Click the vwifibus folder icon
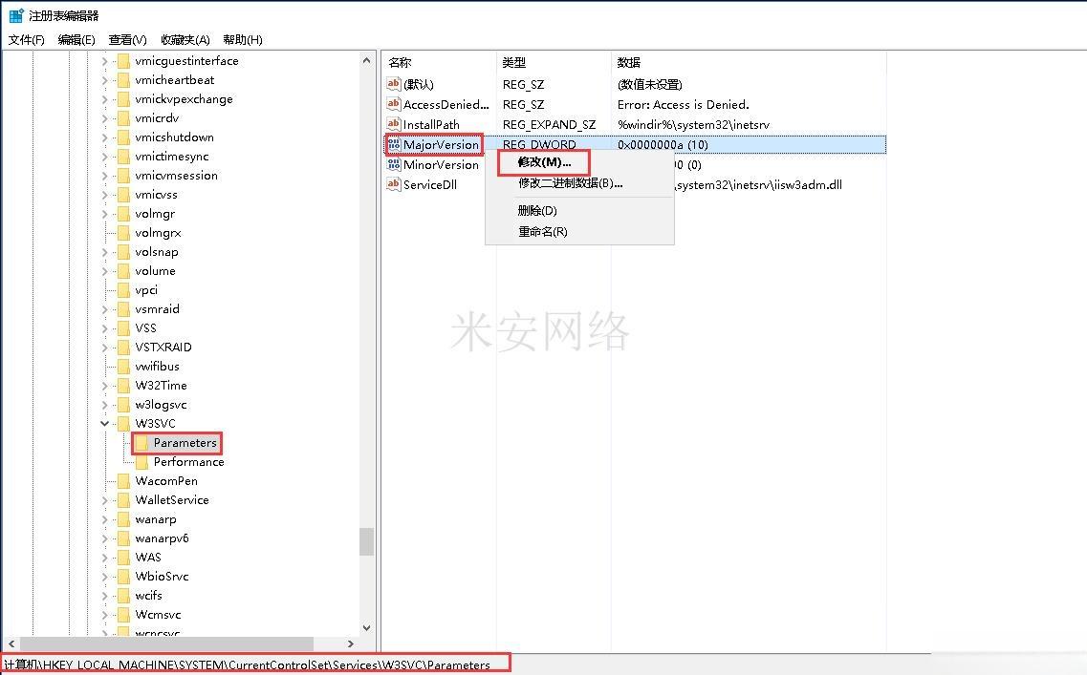The width and height of the screenshot is (1087, 675). 123,367
